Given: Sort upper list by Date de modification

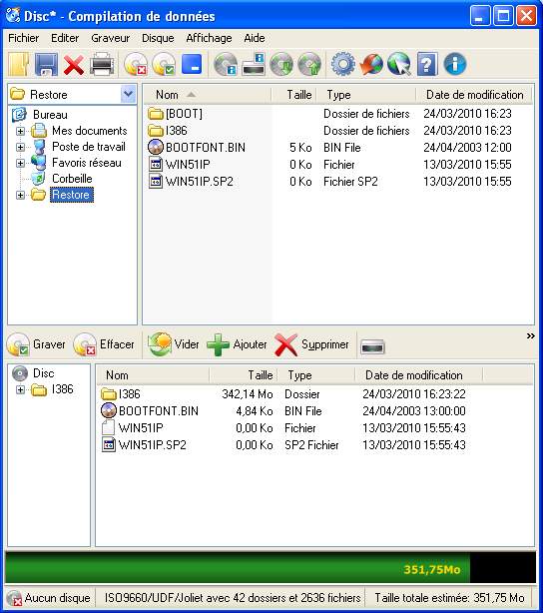Looking at the screenshot, I should (x=474, y=95).
